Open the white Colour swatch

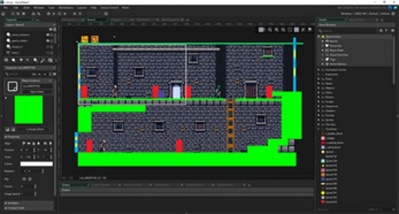(x=36, y=164)
